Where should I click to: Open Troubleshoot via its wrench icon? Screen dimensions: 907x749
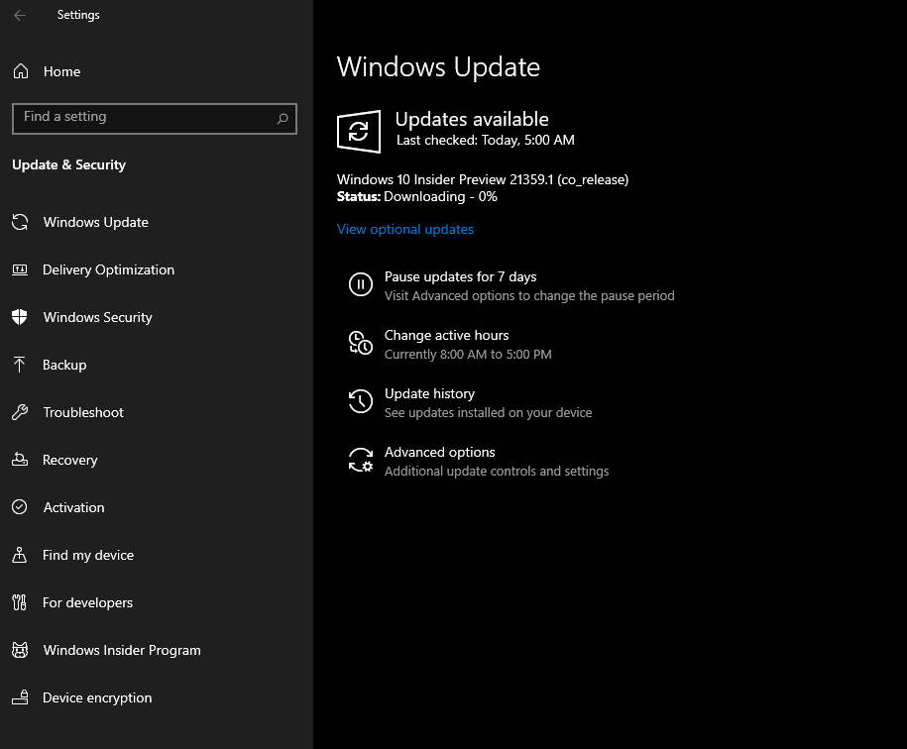(20, 412)
